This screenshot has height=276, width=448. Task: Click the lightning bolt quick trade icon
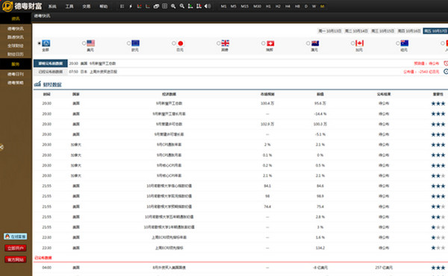[131, 6]
